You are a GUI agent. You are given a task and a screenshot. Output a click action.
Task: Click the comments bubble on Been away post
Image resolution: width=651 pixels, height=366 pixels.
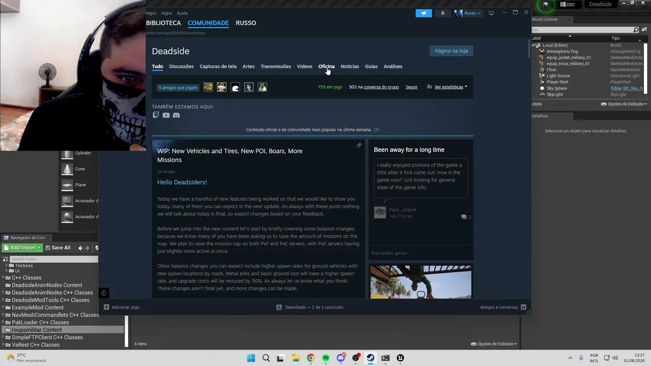464,217
